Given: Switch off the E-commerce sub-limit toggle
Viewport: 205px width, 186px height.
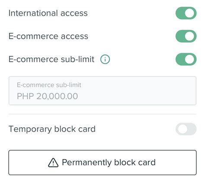Looking at the screenshot, I should (x=186, y=59).
